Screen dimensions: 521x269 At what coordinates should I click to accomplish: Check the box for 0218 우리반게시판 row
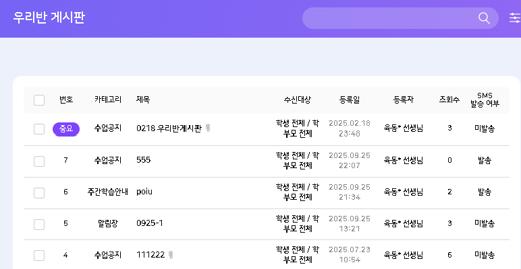coord(39,128)
